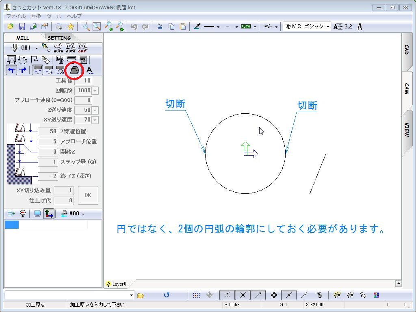Click the text engraving A icon
Viewport: 416px width, 312px height.
tap(90, 70)
